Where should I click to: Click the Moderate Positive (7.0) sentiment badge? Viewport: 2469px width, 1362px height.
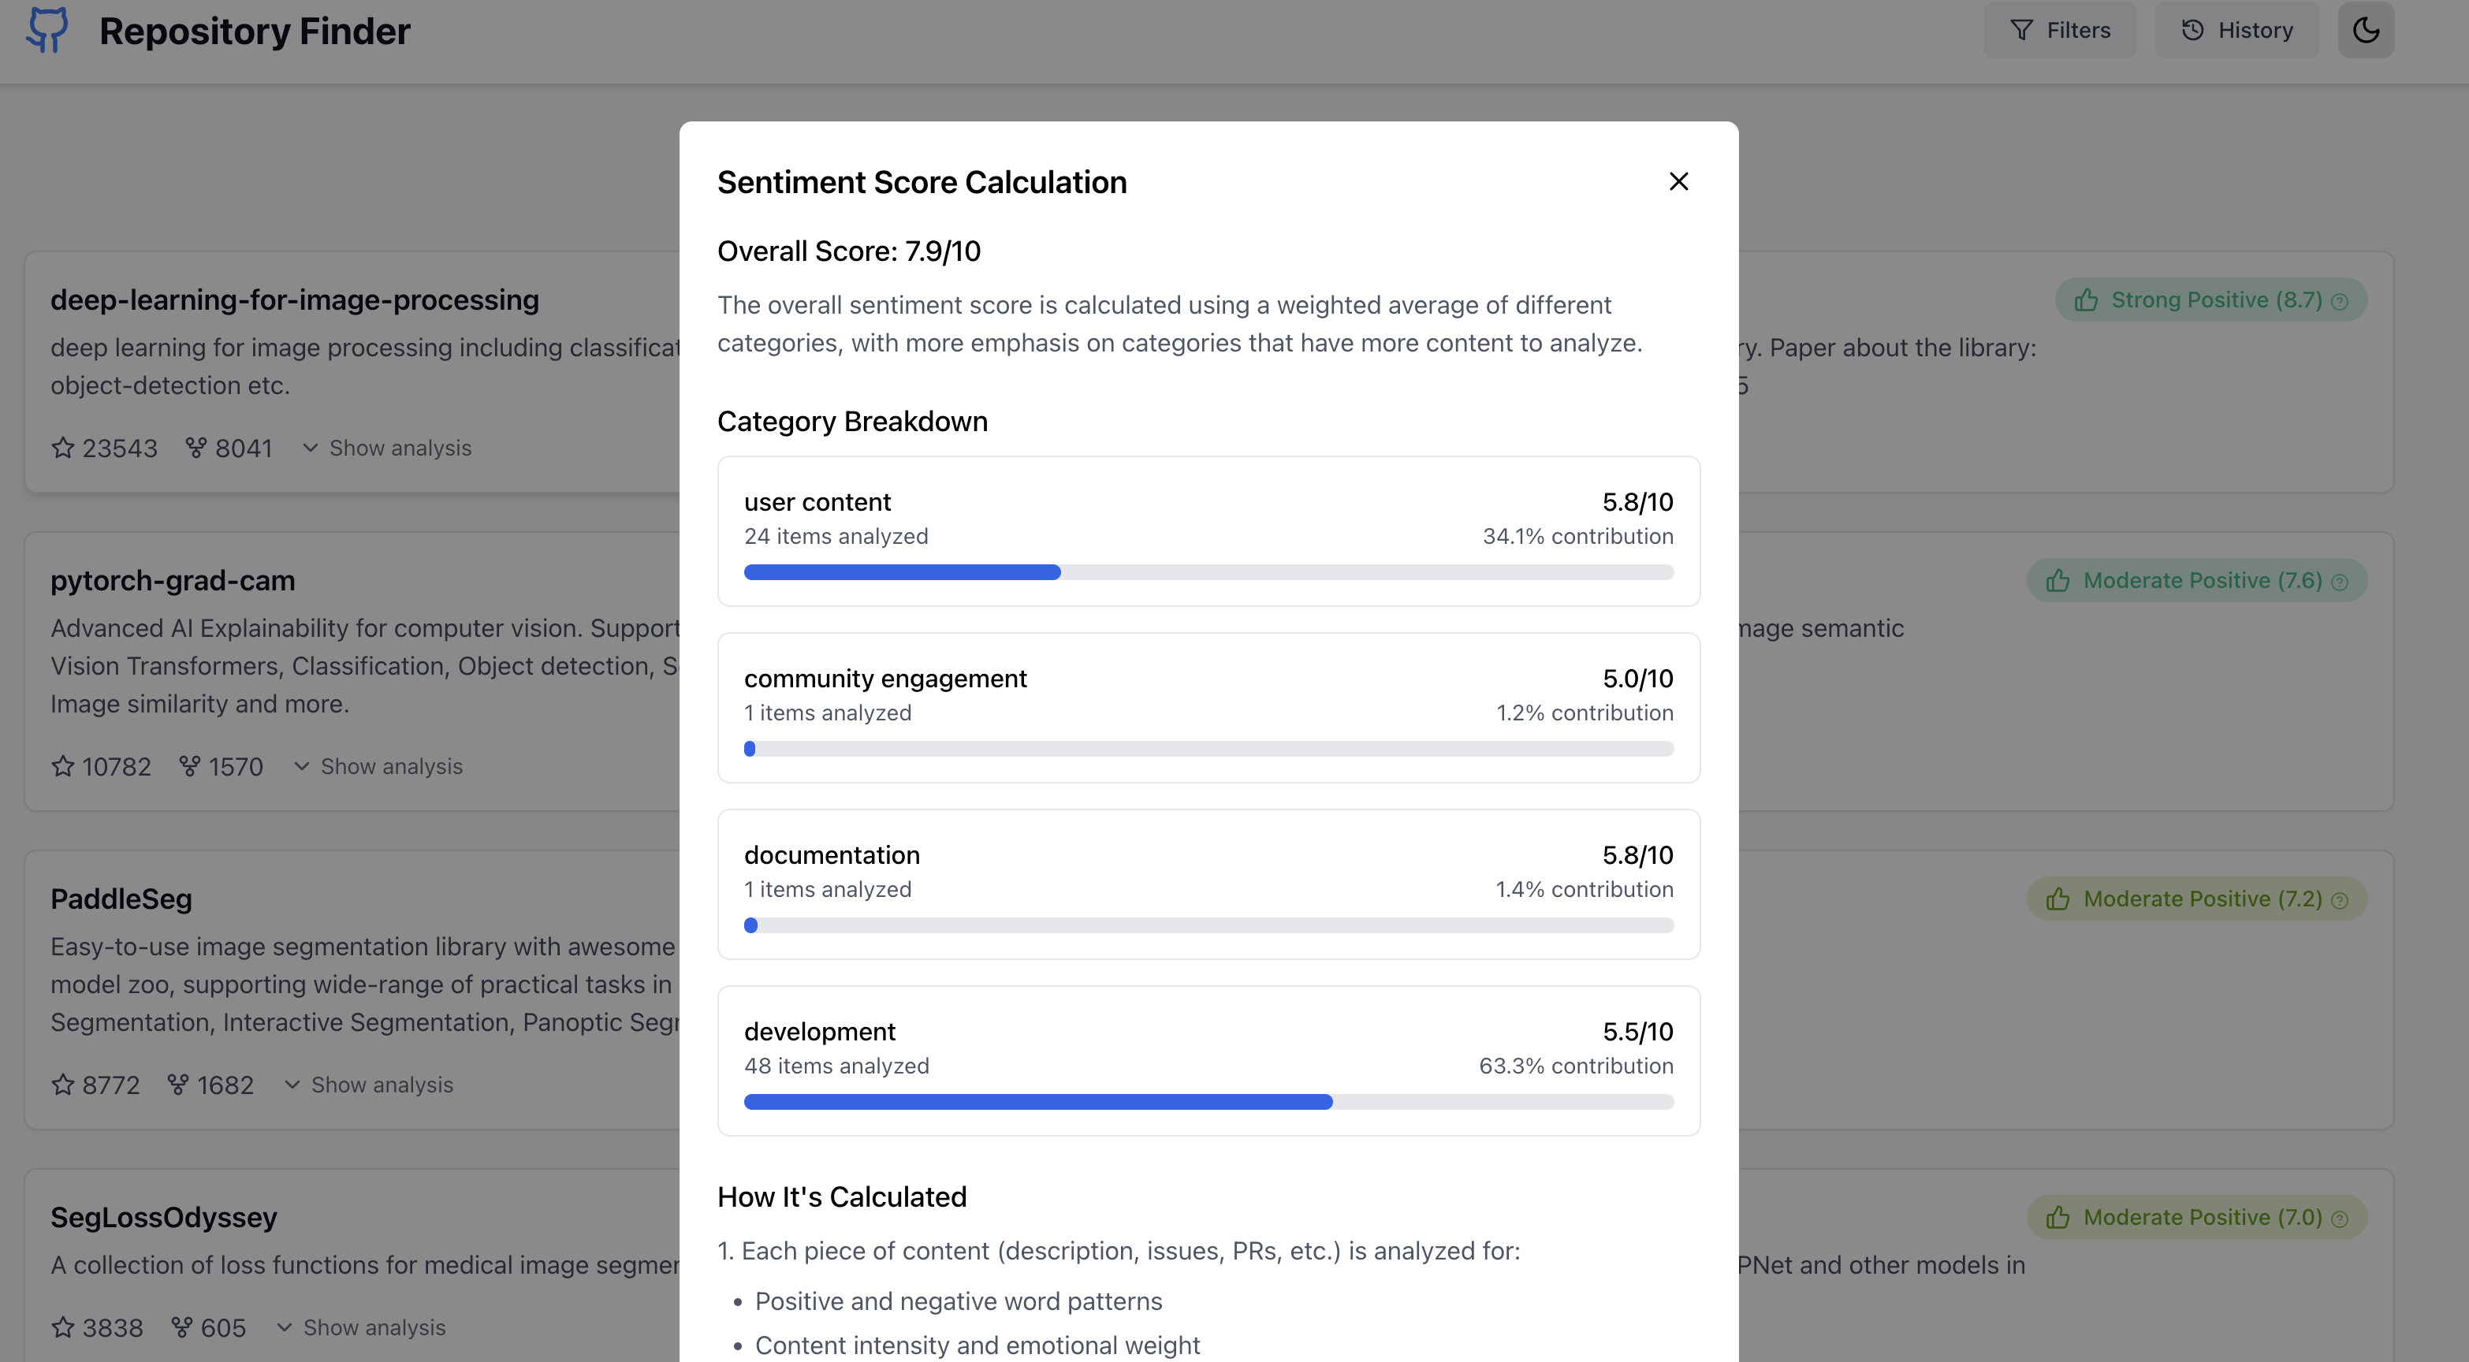coord(2197,1217)
